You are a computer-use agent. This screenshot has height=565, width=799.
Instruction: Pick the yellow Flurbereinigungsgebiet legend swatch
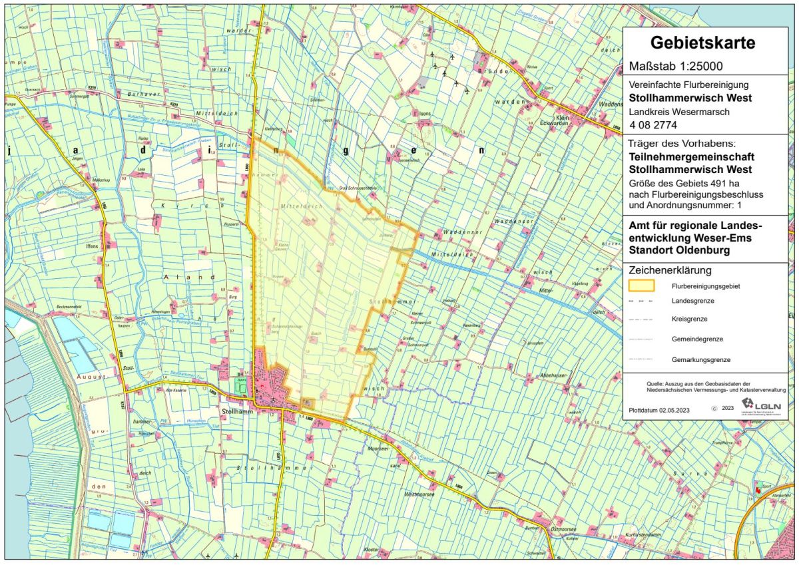(x=641, y=285)
